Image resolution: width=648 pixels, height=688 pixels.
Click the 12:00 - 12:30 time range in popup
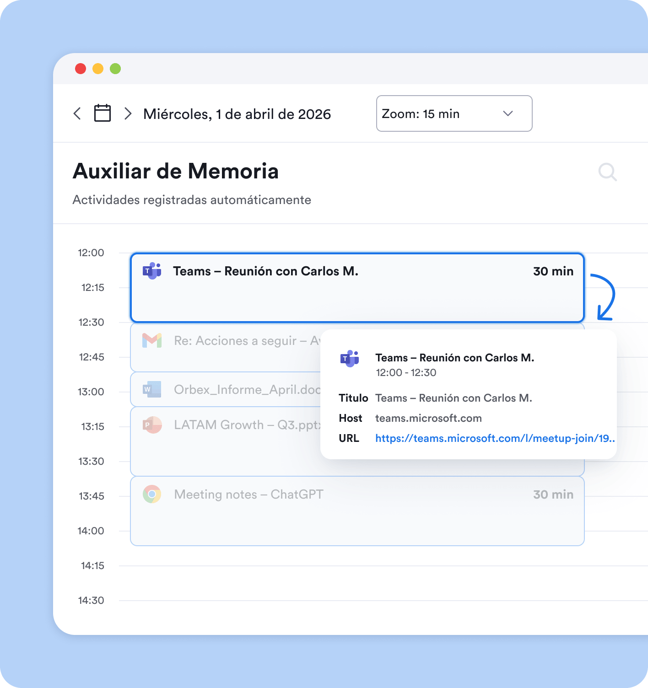point(406,372)
